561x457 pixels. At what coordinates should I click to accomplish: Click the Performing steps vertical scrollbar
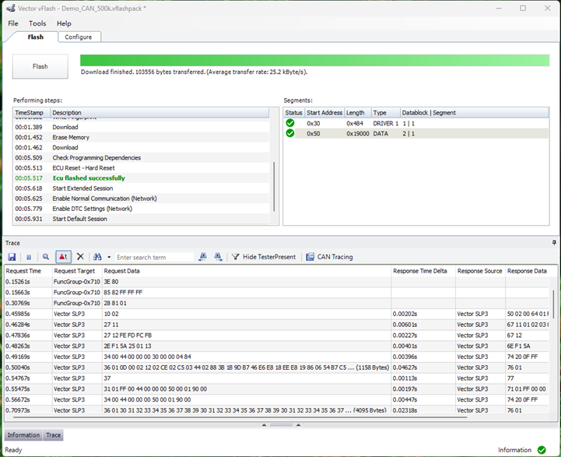click(x=274, y=186)
